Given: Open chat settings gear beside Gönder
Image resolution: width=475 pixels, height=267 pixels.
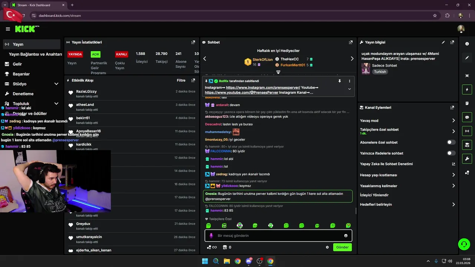Looking at the screenshot, I should (327, 247).
